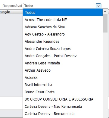Image resolution: width=109 pixels, height=118 pixels.
Task: Choose 'Arthur Azevedo' in the list
Action: (63, 70)
